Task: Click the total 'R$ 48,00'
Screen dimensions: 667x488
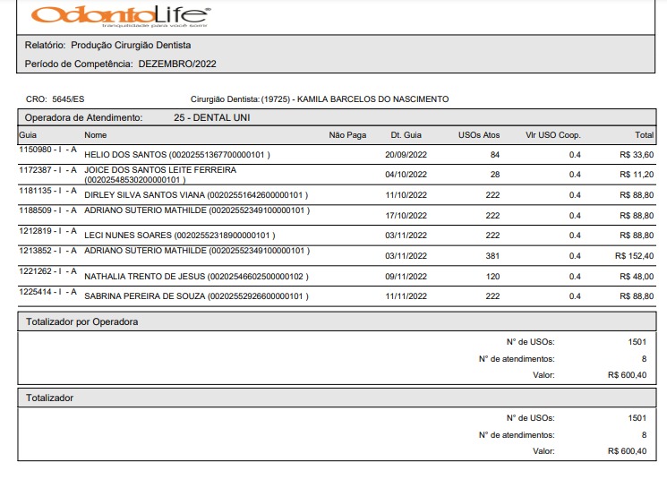Action: tap(637, 277)
